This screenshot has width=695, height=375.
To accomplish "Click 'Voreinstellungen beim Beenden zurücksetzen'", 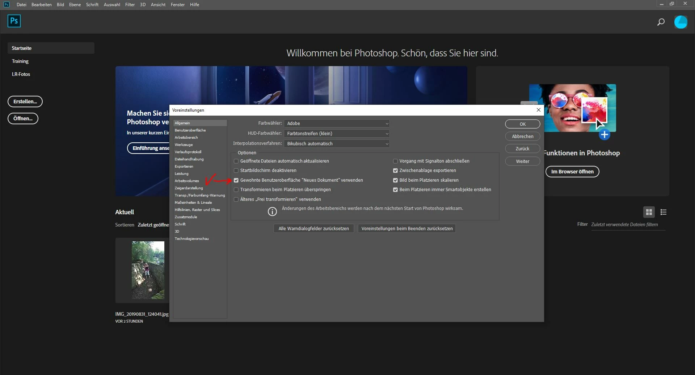I will coord(407,229).
